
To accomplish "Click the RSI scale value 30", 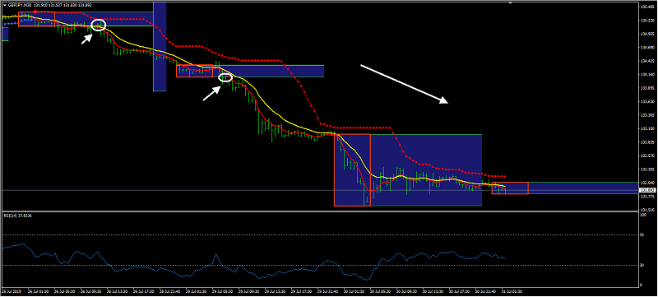I will pos(642,266).
